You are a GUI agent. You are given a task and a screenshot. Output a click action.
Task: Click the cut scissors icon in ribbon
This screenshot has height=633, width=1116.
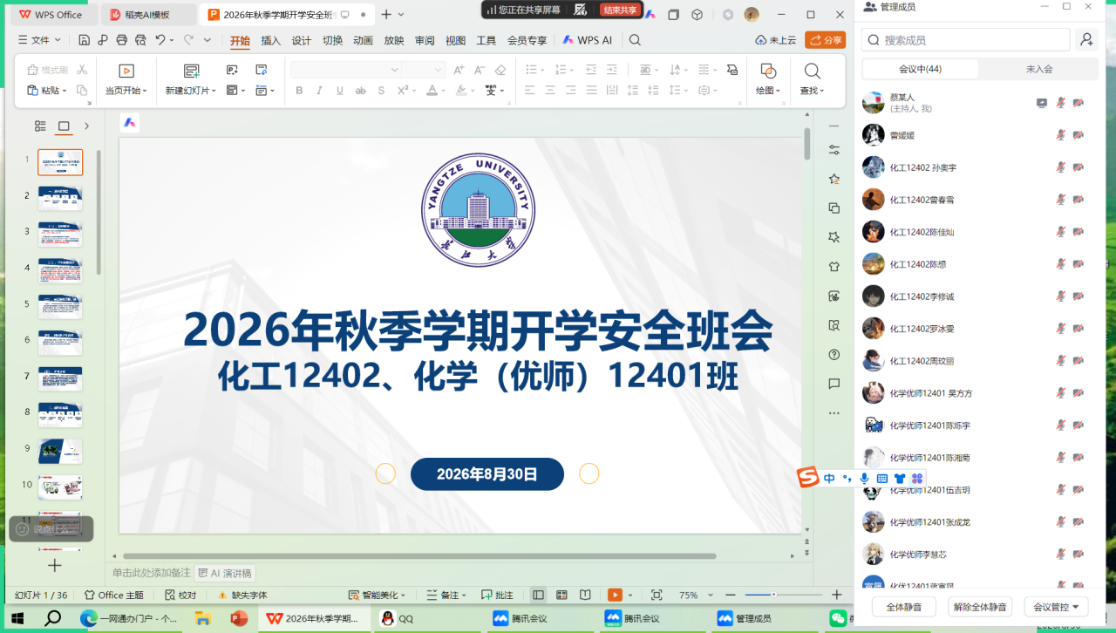click(x=82, y=70)
